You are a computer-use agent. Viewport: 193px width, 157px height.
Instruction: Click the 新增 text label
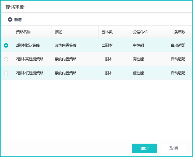[x=18, y=20]
